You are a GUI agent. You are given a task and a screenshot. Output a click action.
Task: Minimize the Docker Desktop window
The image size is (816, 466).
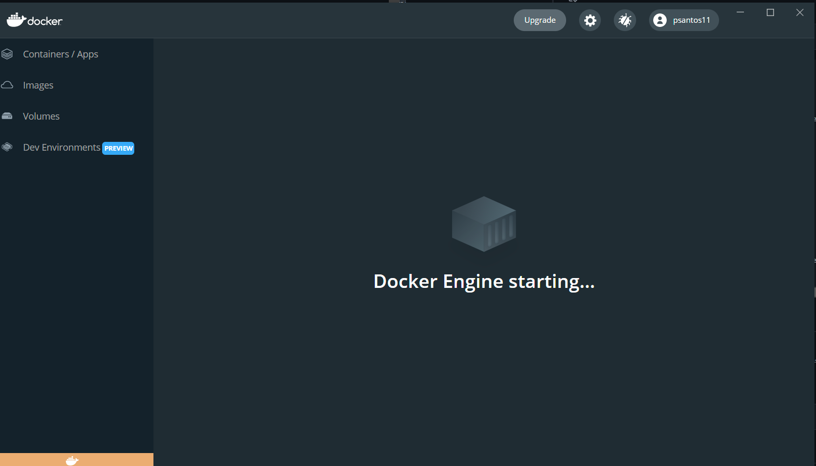pos(740,12)
